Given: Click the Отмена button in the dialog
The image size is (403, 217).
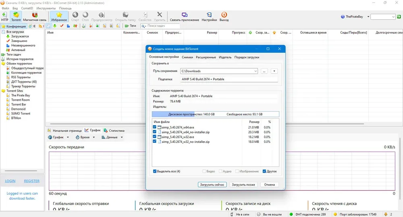Looking at the screenshot, I should 269,185.
